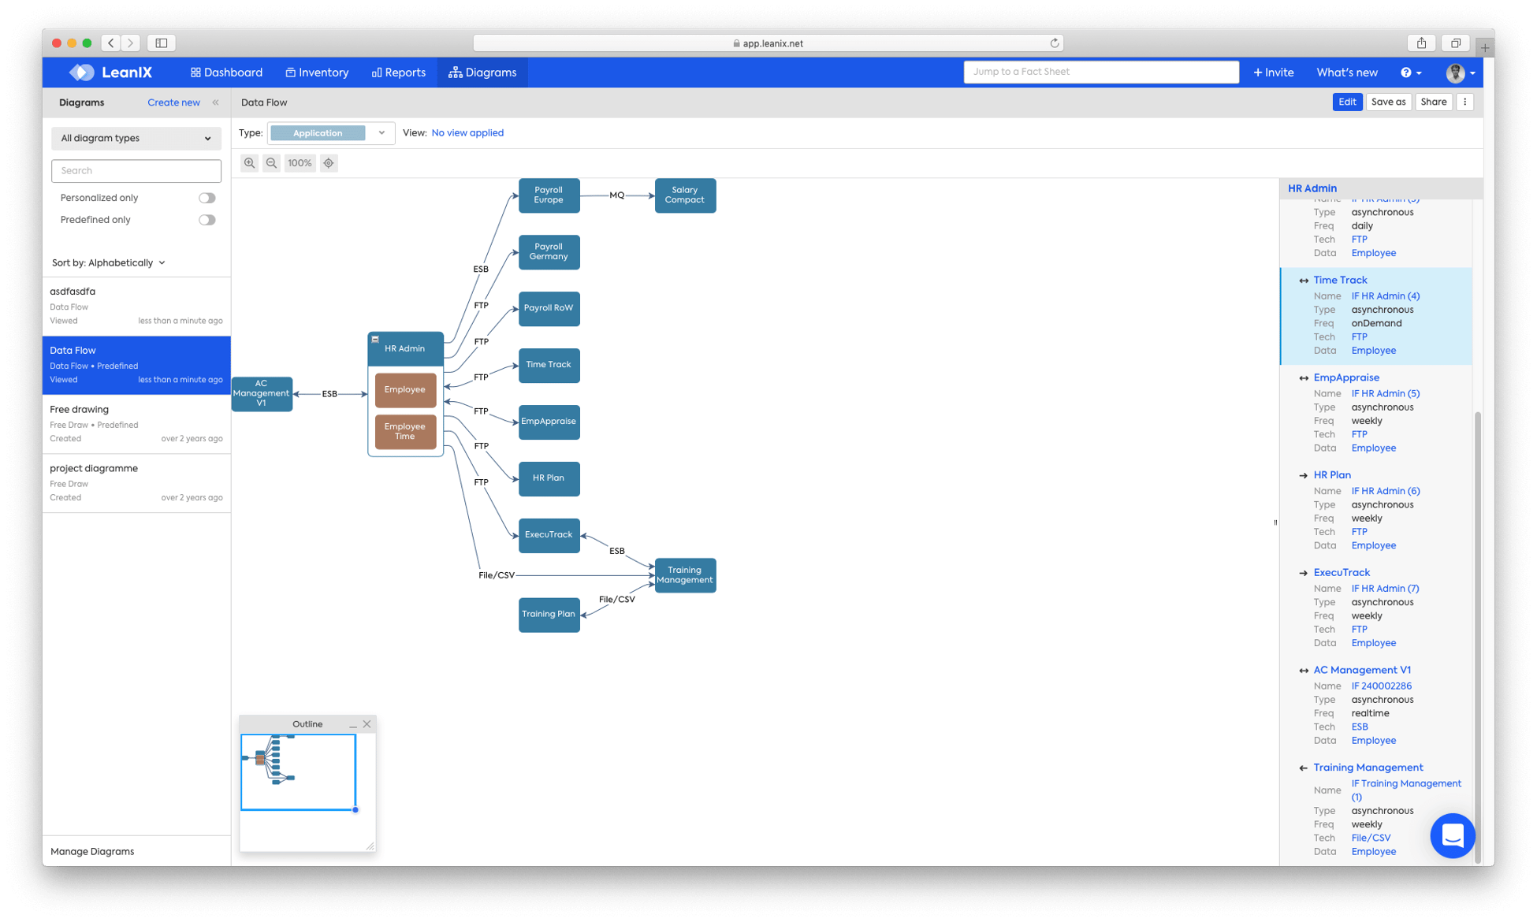Enable the Predefined only toggle
This screenshot has width=1537, height=922.
[x=207, y=220]
